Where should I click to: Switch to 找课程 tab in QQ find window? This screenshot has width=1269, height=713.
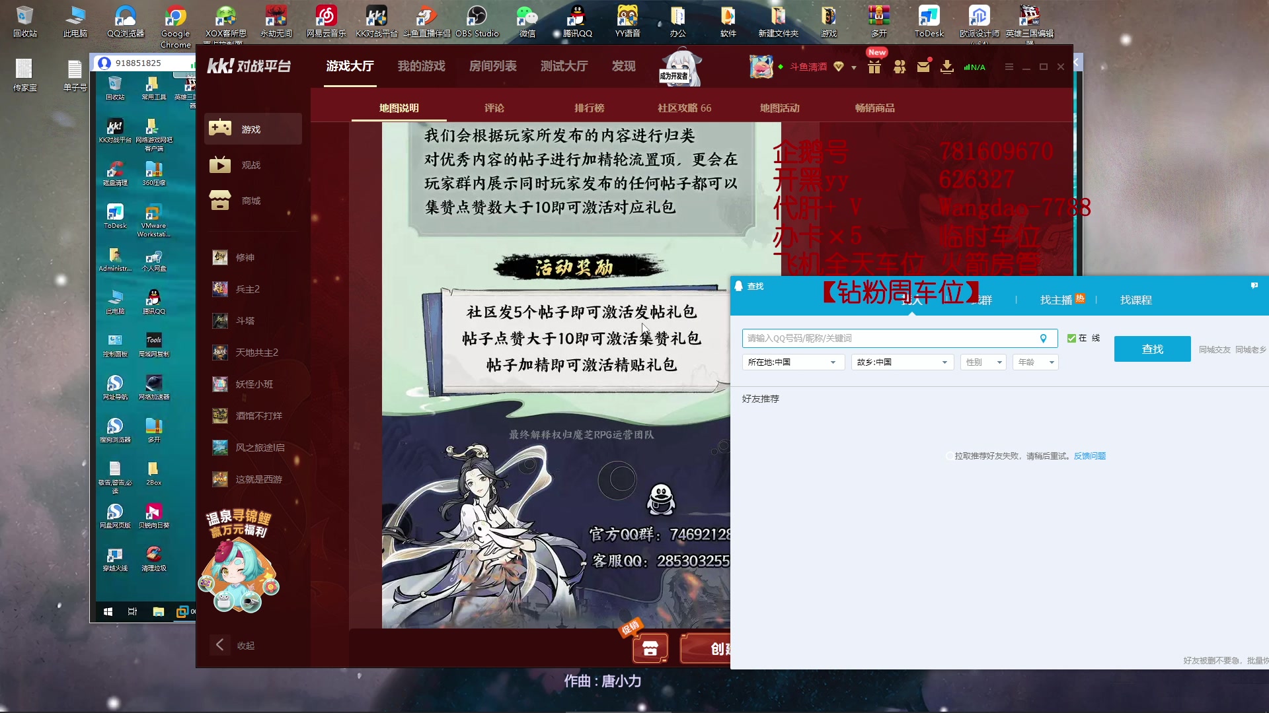[x=1135, y=300]
